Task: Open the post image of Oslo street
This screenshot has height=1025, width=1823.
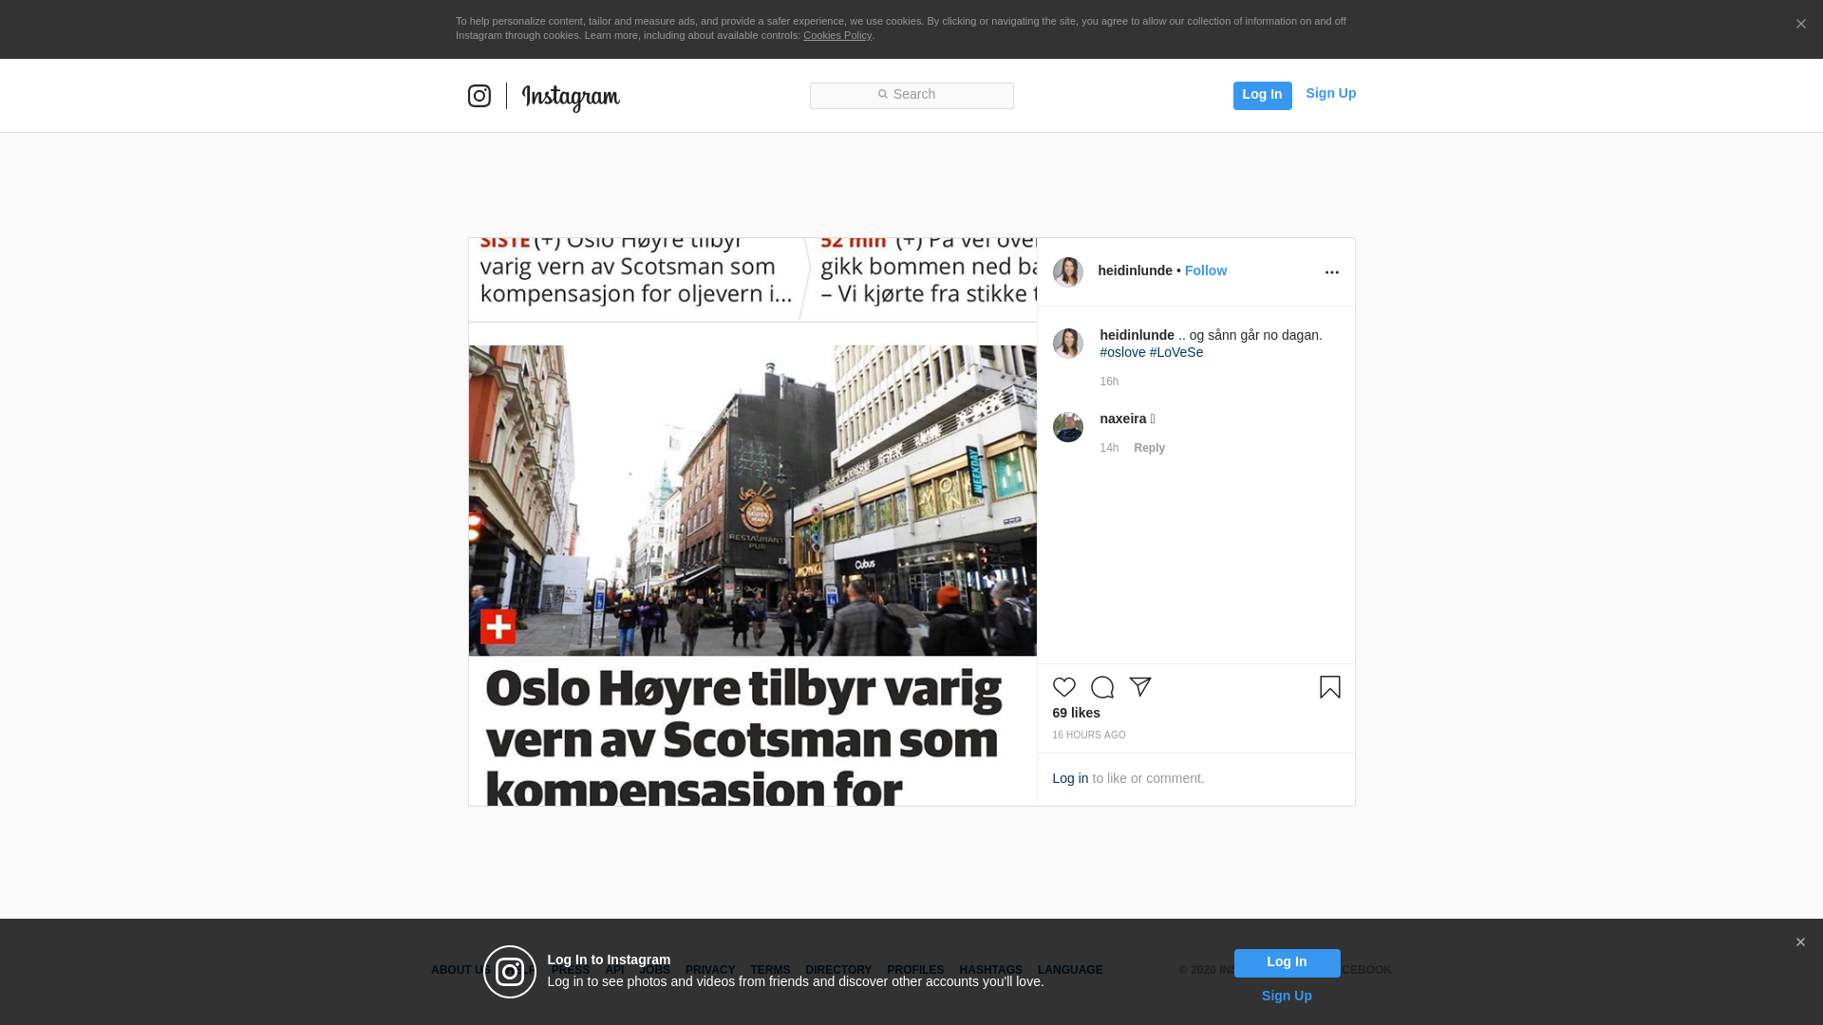Action: coord(753,522)
